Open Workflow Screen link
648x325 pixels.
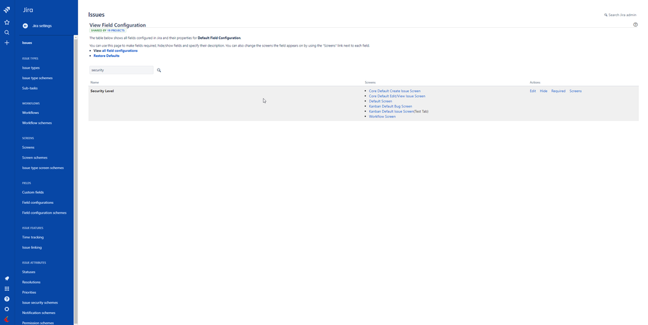(x=382, y=117)
